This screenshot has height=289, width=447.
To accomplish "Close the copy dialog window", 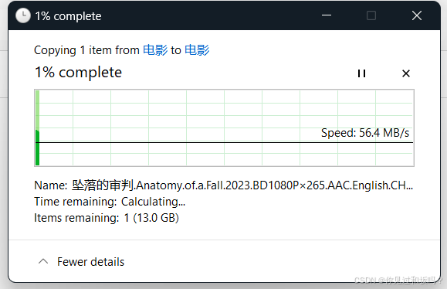I will (416, 15).
